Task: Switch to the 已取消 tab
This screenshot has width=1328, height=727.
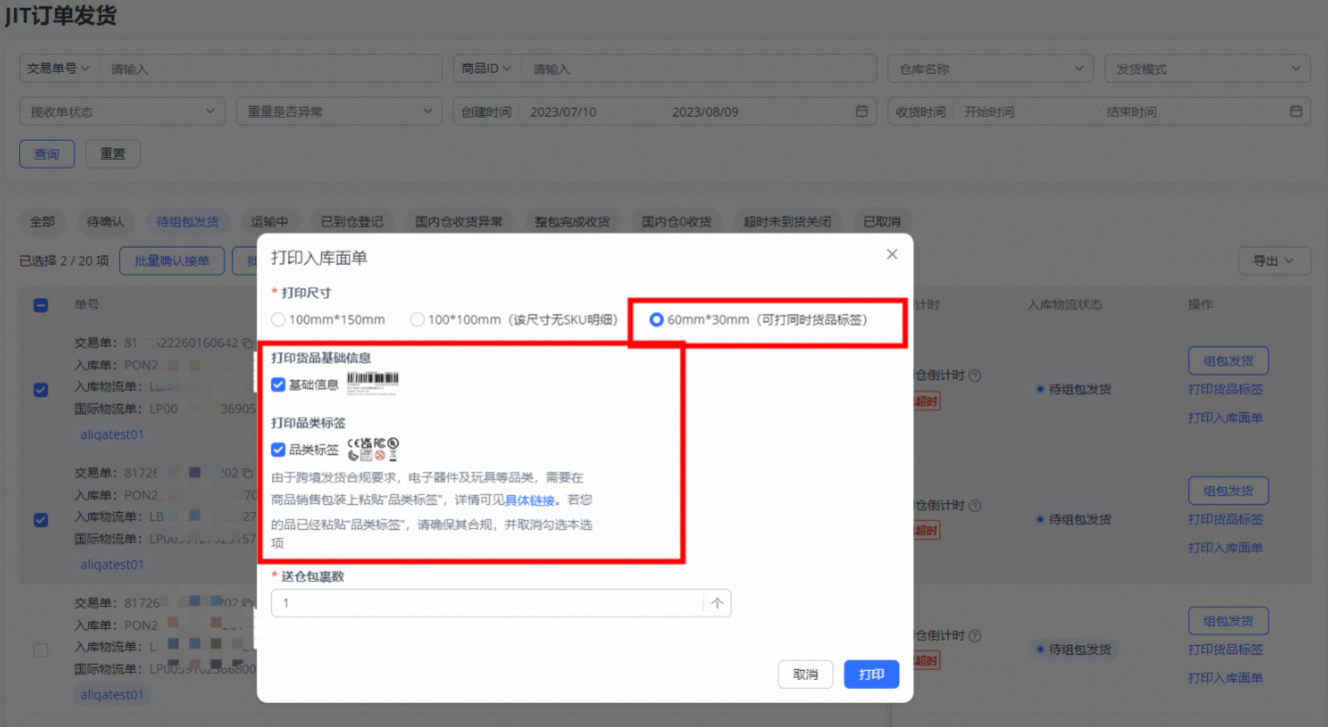Action: click(x=881, y=222)
